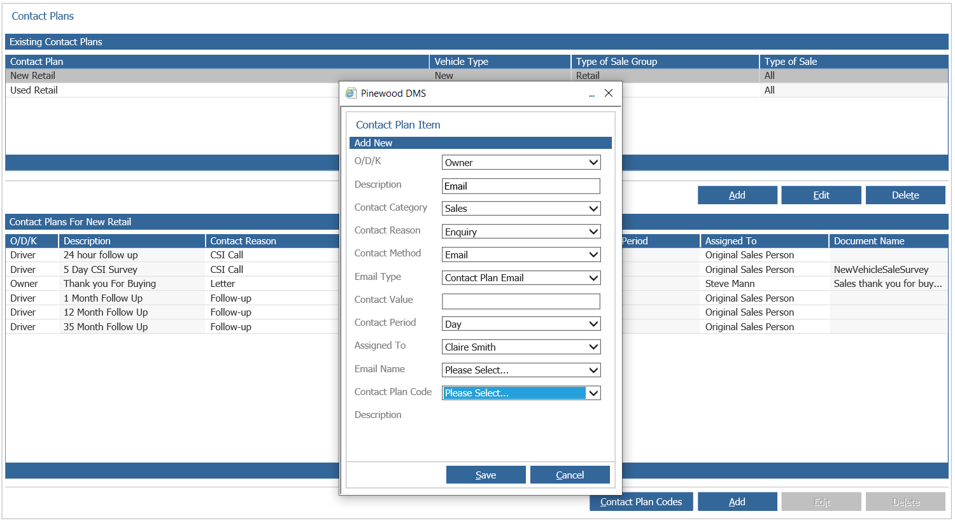
Task: Sort by Type of Sale Group header
Action: [665, 62]
